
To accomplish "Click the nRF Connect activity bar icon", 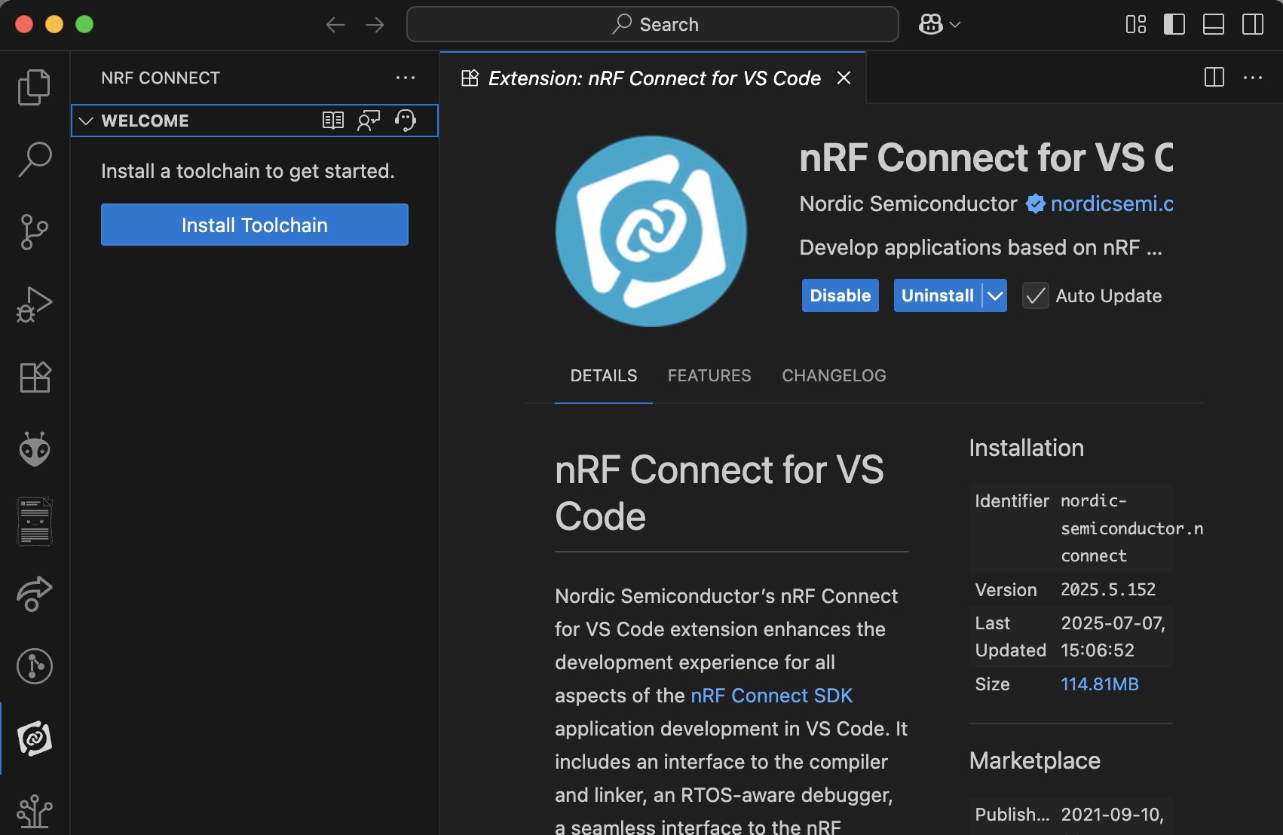I will [x=34, y=739].
